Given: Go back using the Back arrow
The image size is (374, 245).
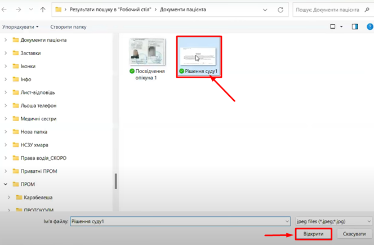Looking at the screenshot, I should 4,10.
